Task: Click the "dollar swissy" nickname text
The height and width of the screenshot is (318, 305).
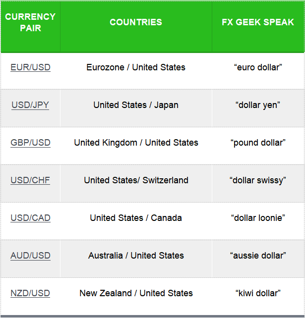Action: pyautogui.click(x=258, y=180)
